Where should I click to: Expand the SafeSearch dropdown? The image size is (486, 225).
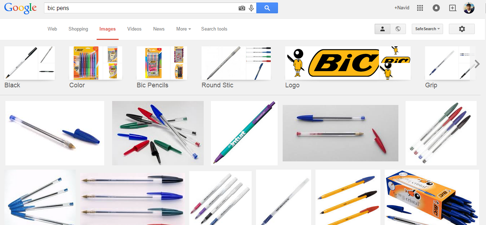427,29
